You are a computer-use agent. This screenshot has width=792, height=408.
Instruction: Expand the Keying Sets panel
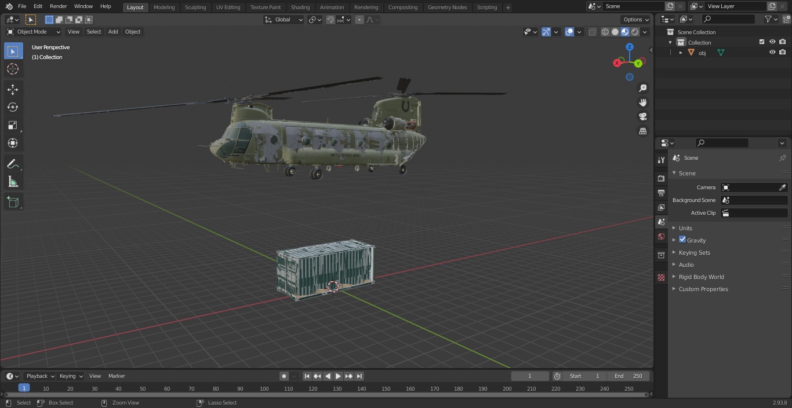click(x=695, y=252)
